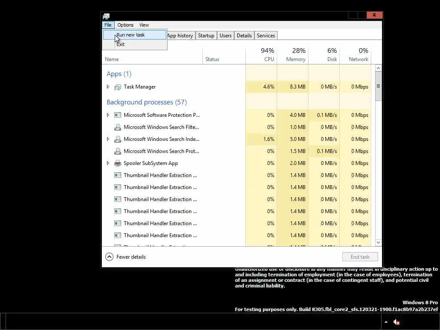This screenshot has width=440, height=330.
Task: Sort by the Memory column header
Action: click(x=293, y=56)
